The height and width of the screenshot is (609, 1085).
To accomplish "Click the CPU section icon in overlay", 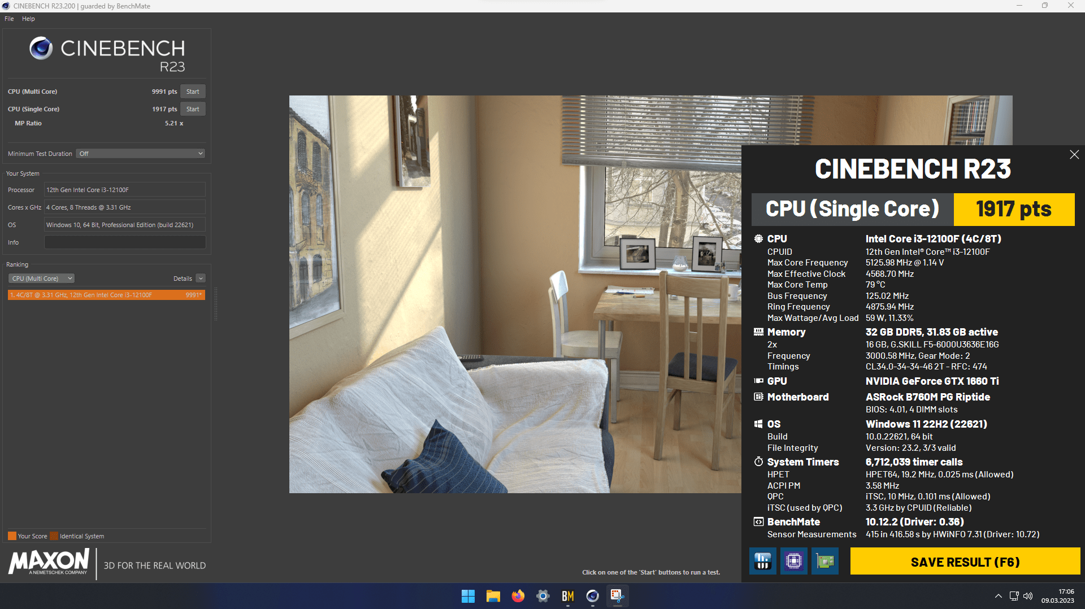I will (758, 239).
